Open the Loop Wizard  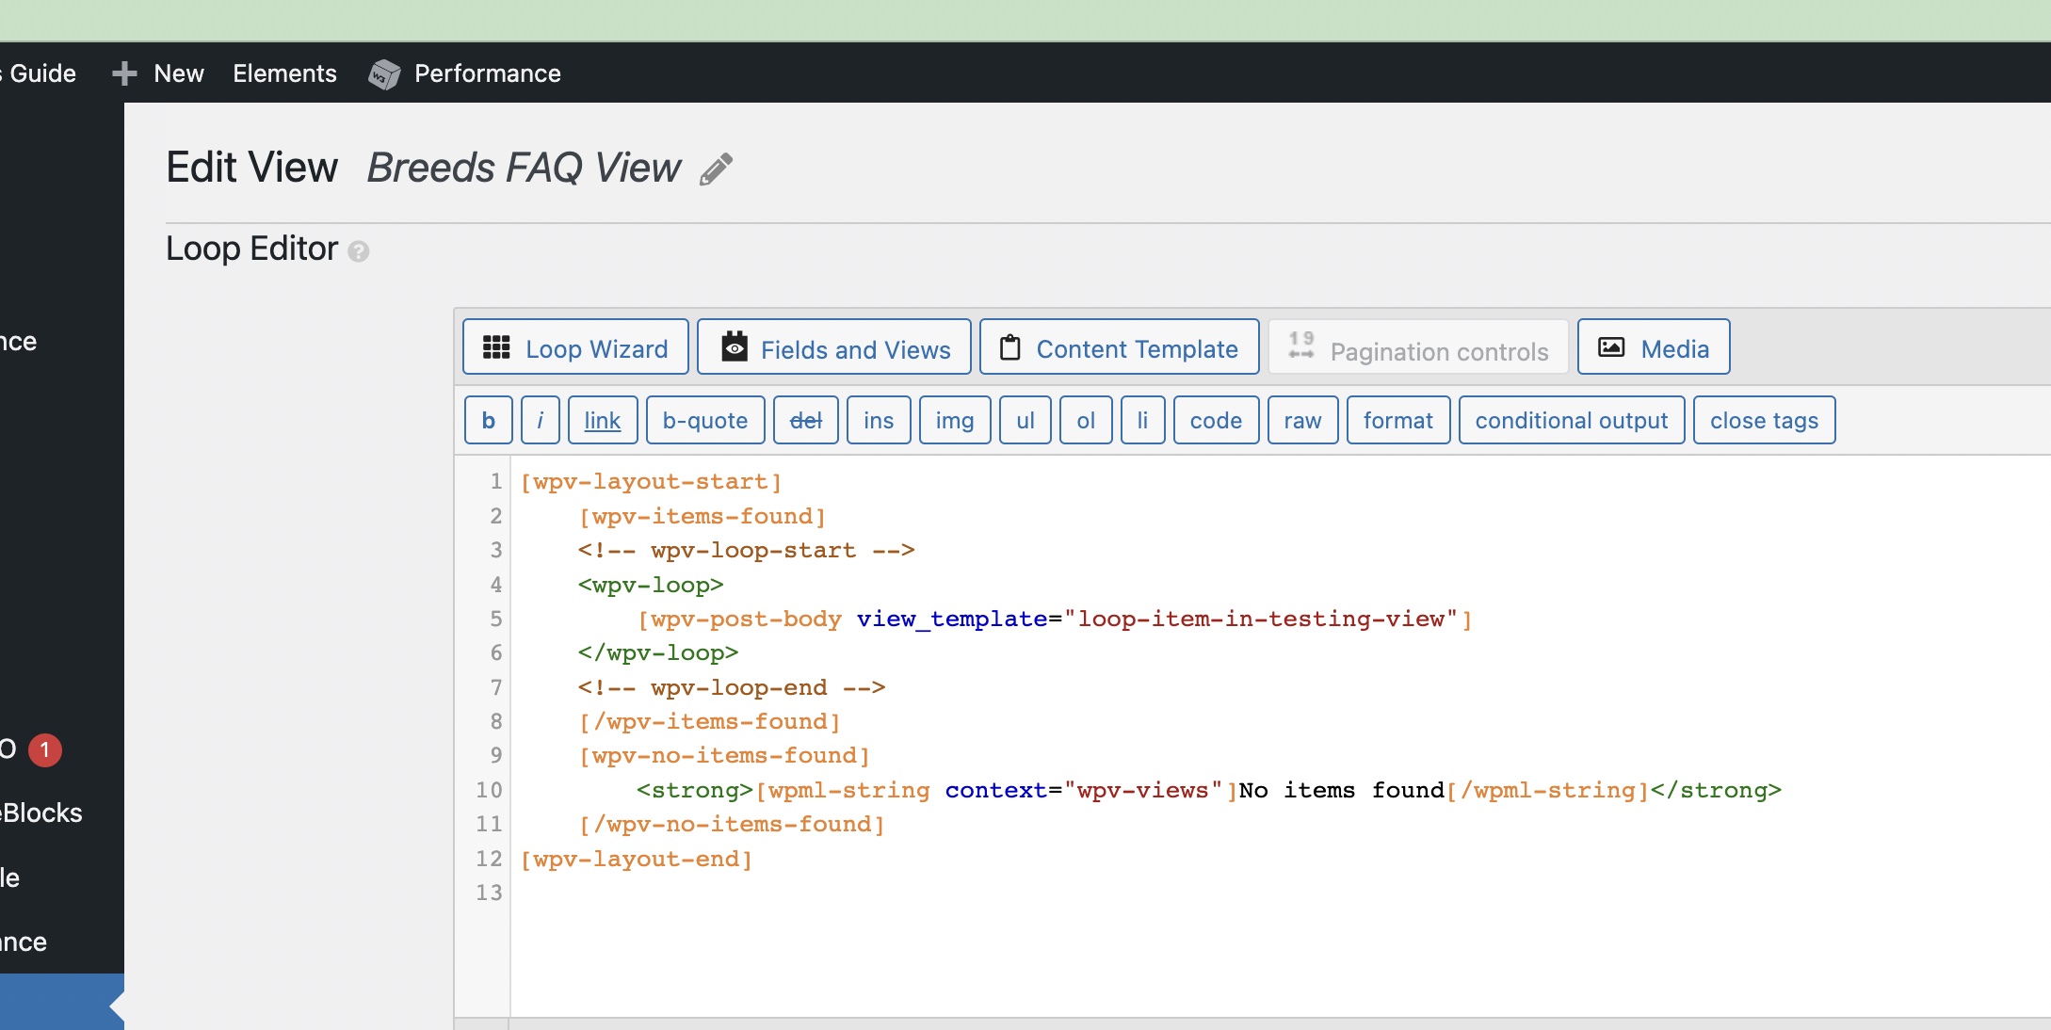tap(575, 348)
